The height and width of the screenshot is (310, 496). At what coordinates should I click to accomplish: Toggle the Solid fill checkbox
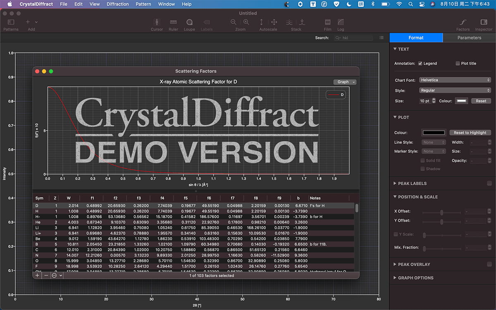pos(422,160)
